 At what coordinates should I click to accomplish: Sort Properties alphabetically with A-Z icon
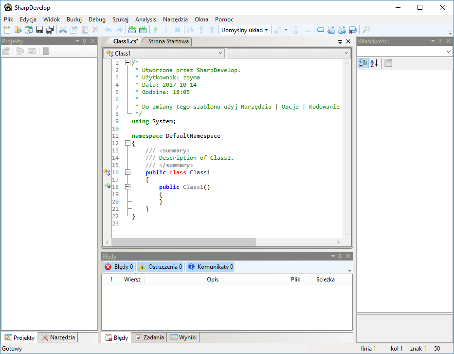(374, 63)
